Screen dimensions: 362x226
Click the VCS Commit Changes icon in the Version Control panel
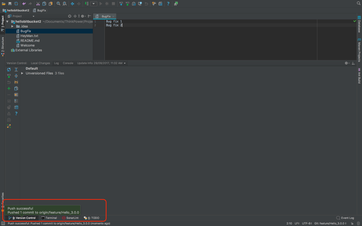click(x=9, y=76)
